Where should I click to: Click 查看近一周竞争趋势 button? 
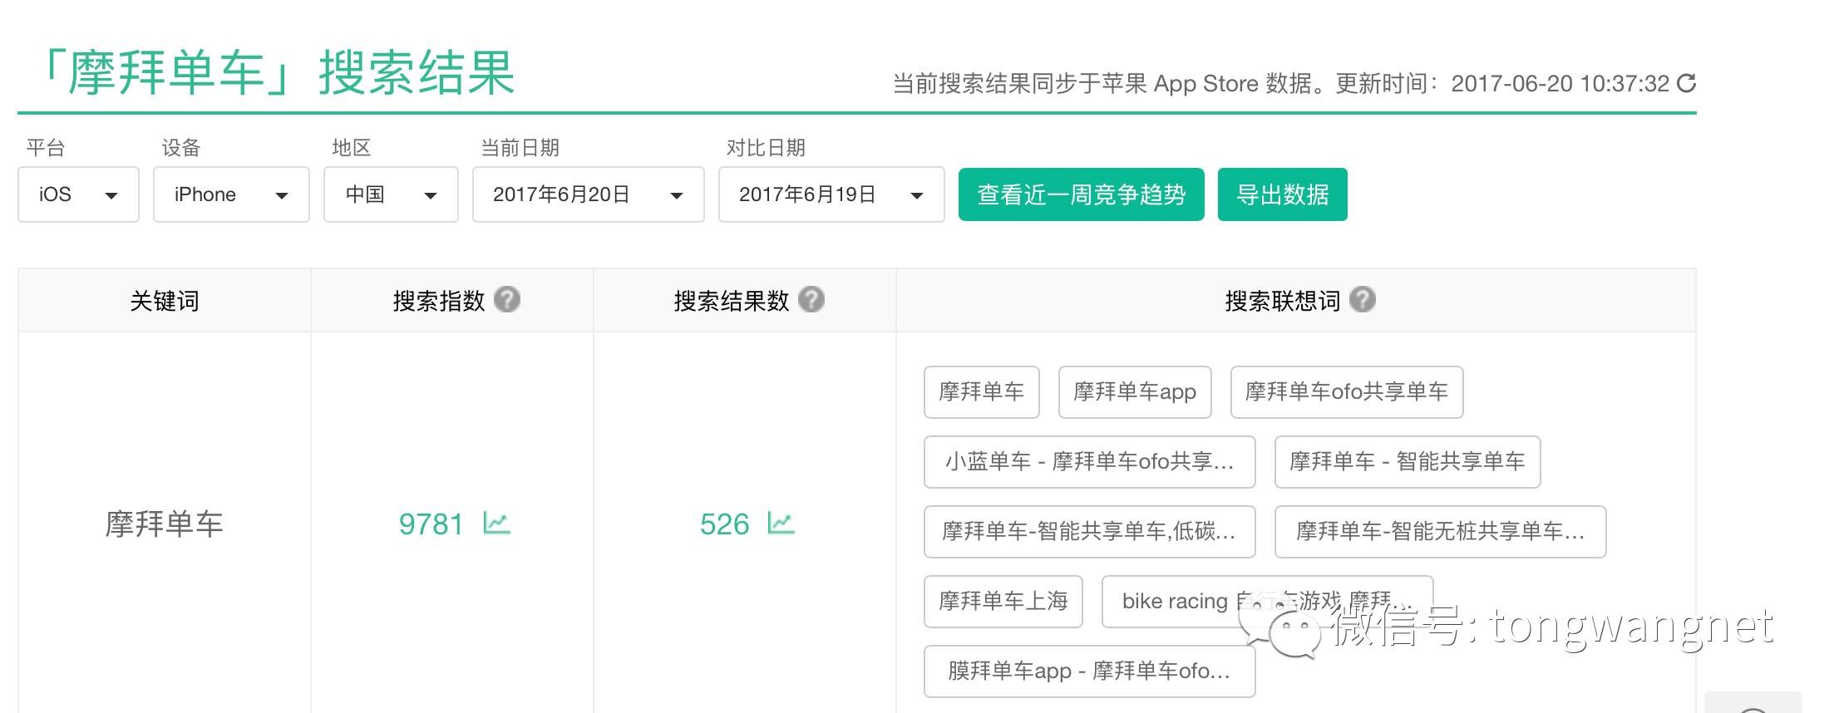point(1081,194)
